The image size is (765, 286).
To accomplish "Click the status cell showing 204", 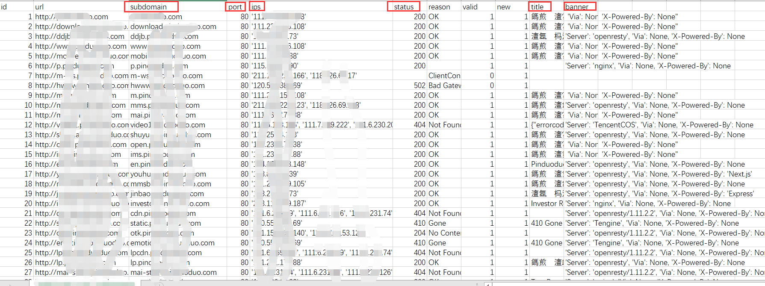I will point(410,233).
